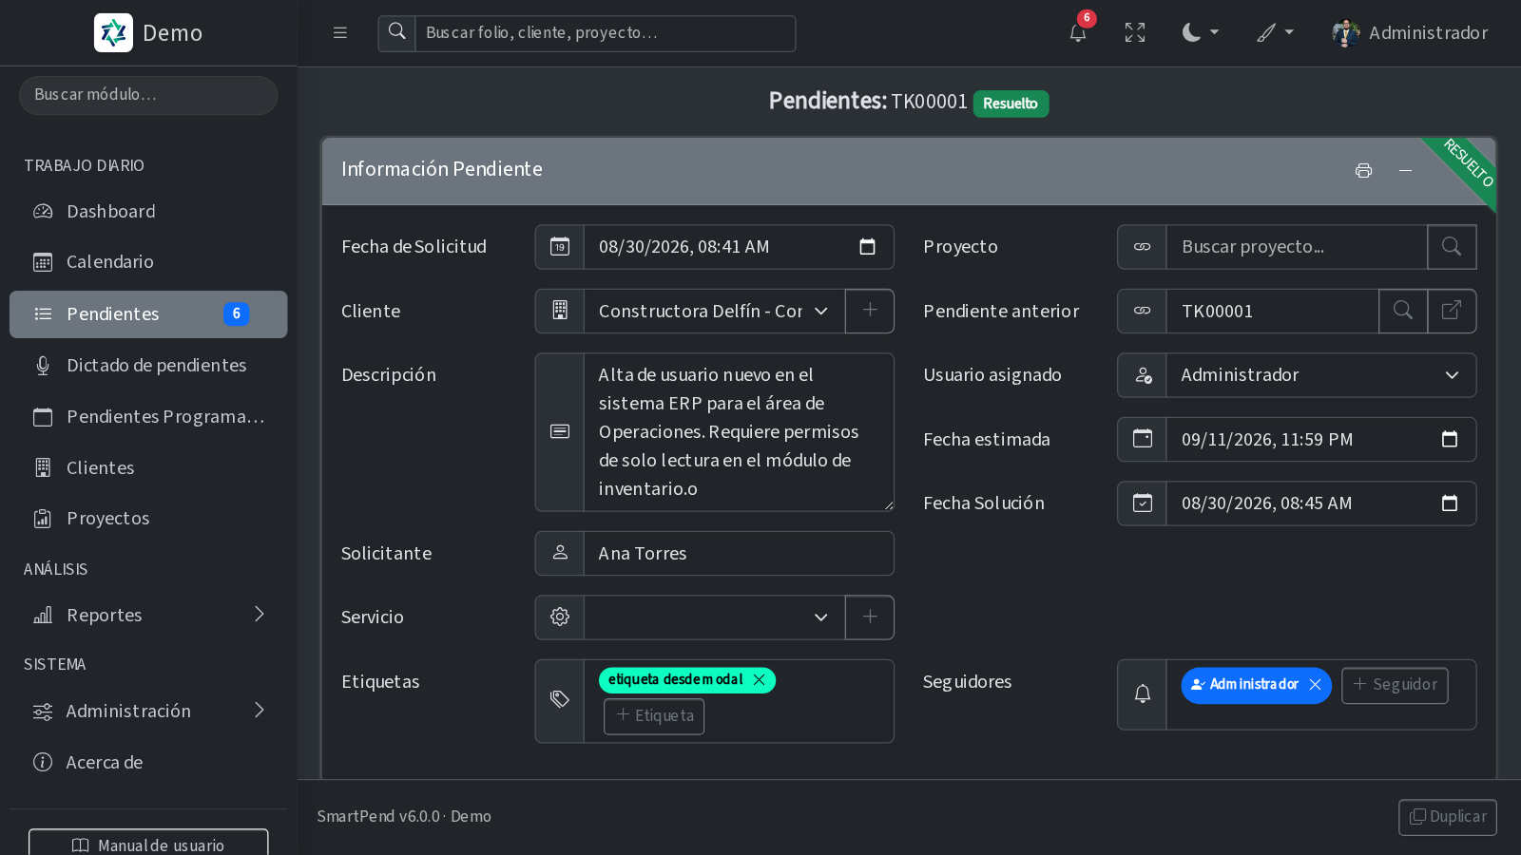This screenshot has height=855, width=1521.
Task: Open the dark mode moon dropdown
Action: [1200, 32]
